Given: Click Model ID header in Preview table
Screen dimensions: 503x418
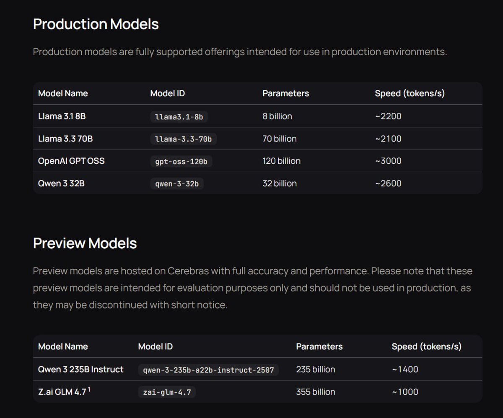Looking at the screenshot, I should point(156,347).
